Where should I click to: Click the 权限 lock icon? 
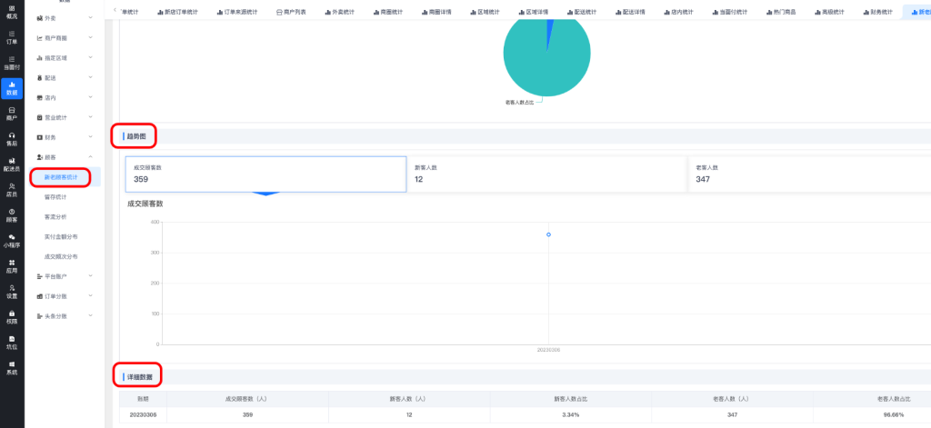tap(11, 316)
